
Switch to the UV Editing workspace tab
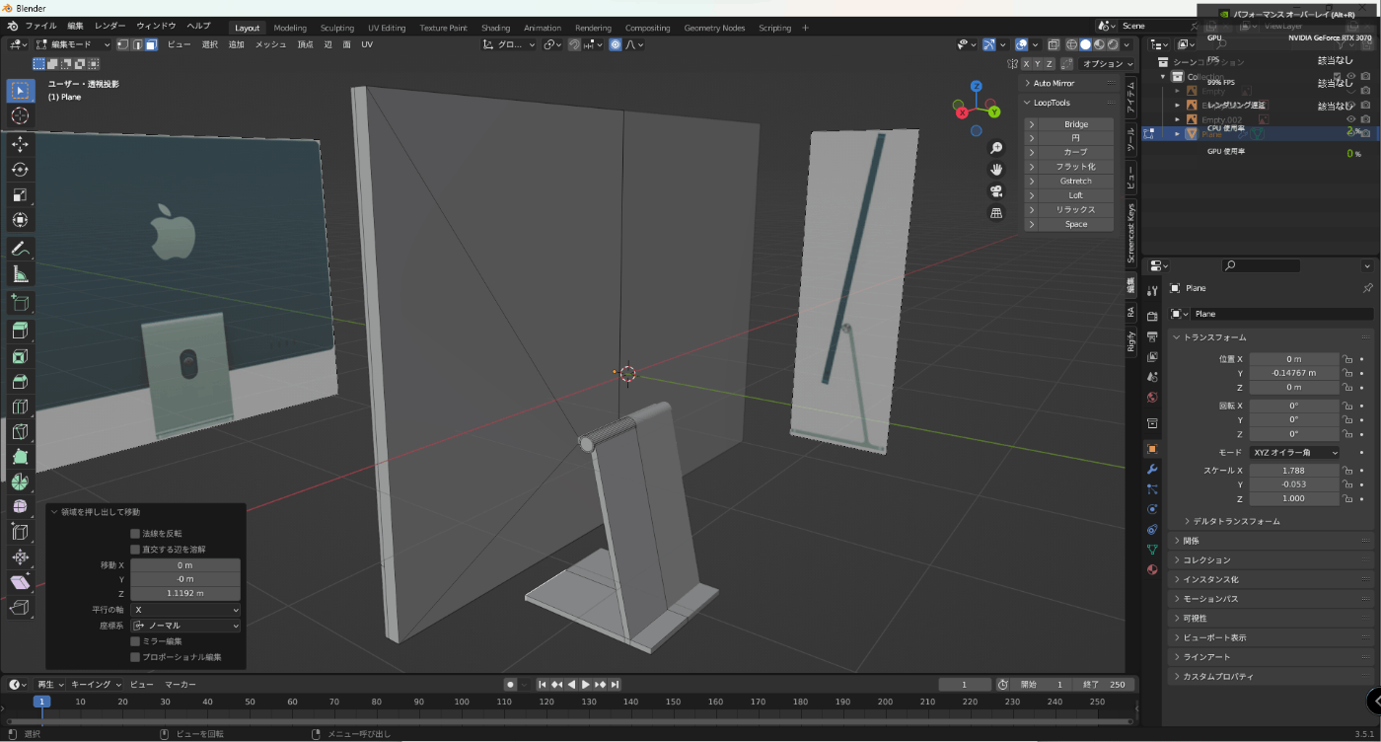(387, 28)
